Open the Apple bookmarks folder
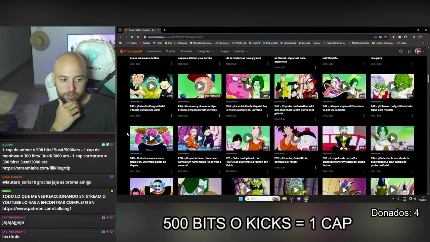430x242 pixels. click(402, 43)
